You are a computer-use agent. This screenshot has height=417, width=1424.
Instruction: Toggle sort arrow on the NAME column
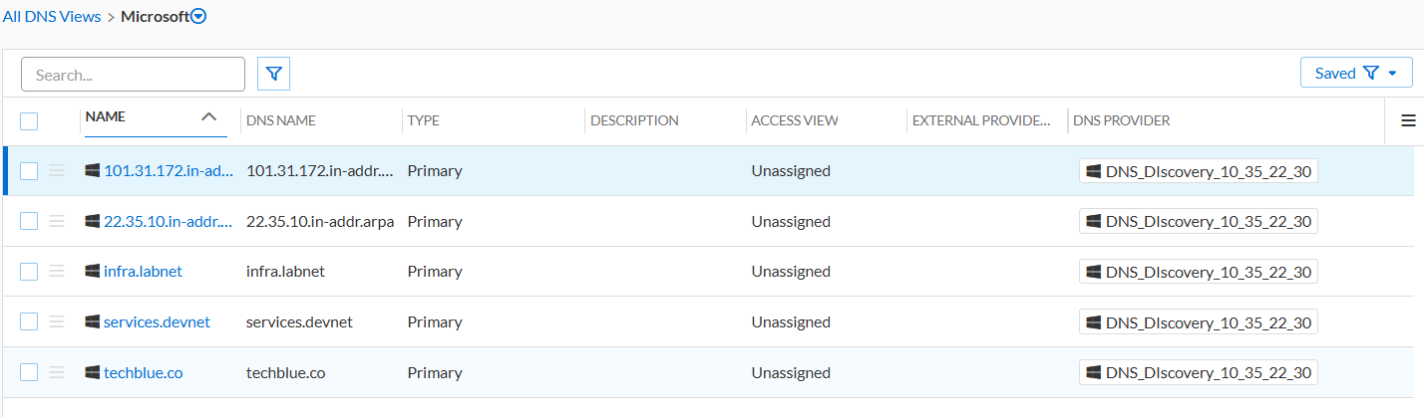[x=208, y=116]
